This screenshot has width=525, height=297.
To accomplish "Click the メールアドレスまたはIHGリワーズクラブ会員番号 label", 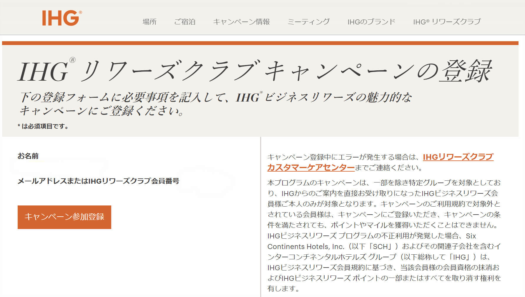I will (98, 181).
